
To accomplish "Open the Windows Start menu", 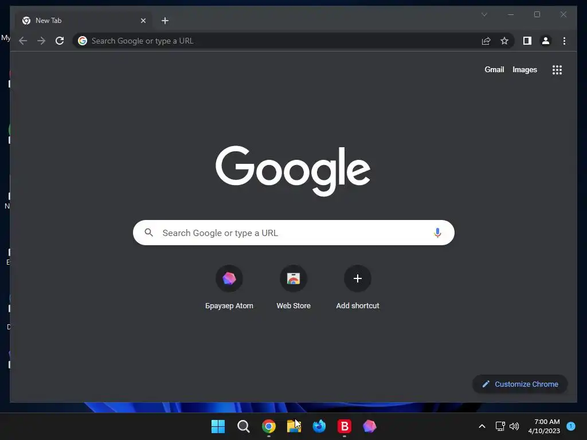I will click(x=218, y=426).
